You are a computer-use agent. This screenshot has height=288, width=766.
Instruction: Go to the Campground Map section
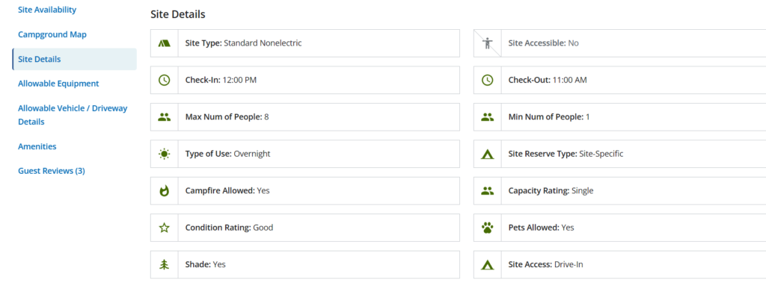click(x=52, y=34)
